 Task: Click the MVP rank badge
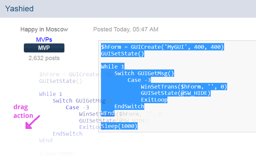point(44,48)
